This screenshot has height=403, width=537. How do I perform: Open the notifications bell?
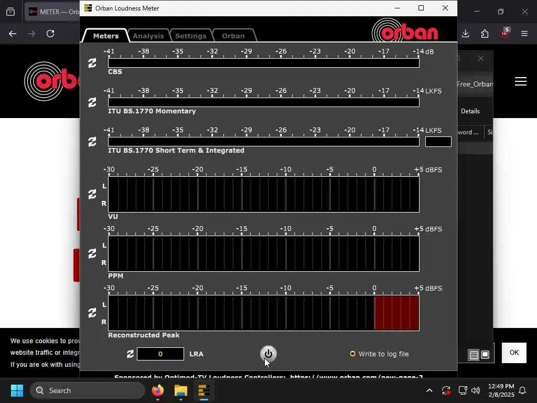[x=522, y=390]
